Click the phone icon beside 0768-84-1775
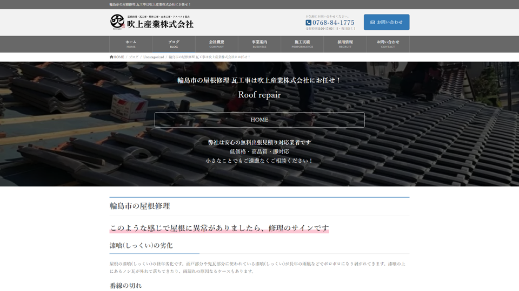Screen dimensions: 519x291 pos(308,23)
